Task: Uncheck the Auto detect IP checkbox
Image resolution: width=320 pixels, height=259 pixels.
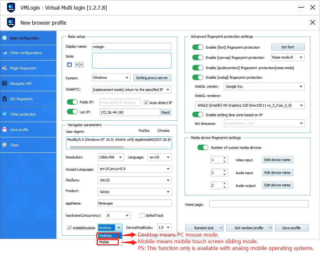Action: [146, 103]
